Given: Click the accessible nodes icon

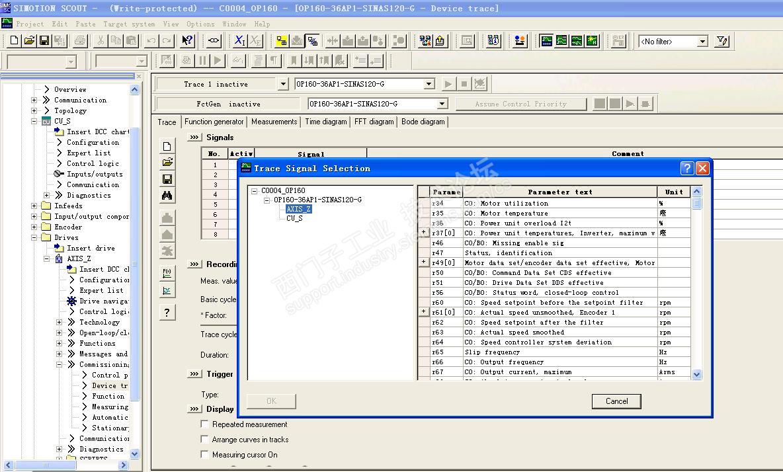Looking at the screenshot, I should click(x=425, y=40).
